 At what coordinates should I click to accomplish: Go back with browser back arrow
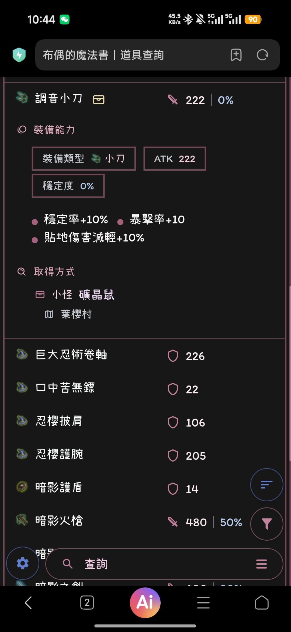point(29,603)
